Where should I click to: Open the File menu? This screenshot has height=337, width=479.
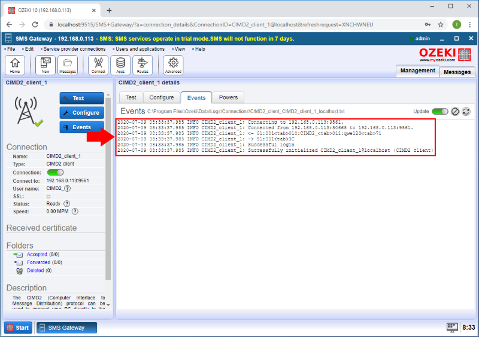point(11,49)
